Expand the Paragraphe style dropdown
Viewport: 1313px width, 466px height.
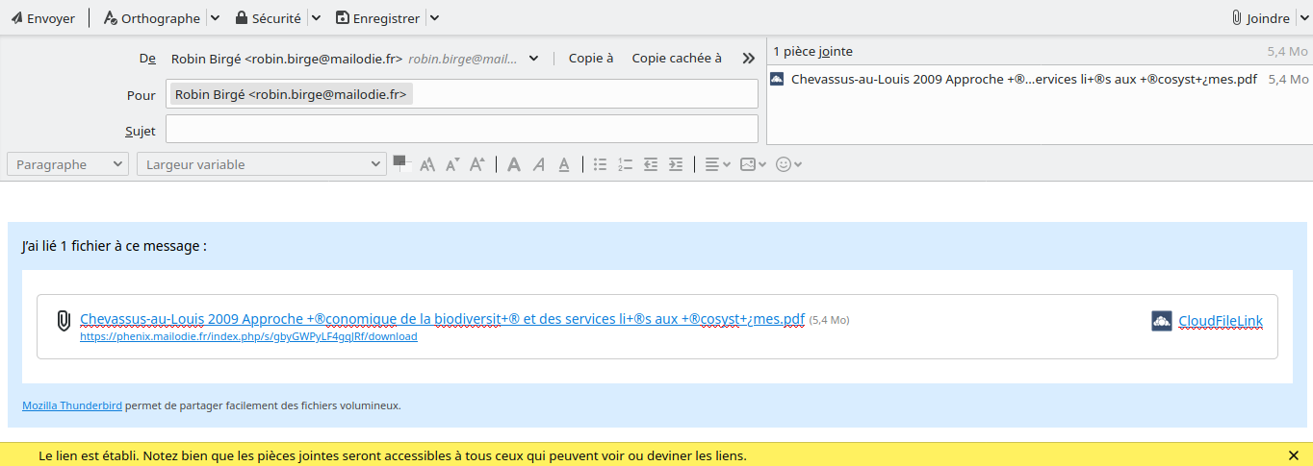(67, 164)
